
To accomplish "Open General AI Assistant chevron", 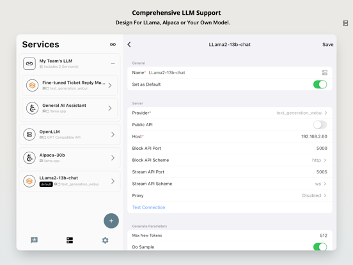I will (110, 108).
